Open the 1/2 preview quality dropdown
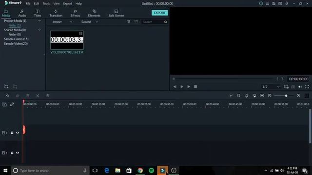The image size is (312, 175). (271, 87)
